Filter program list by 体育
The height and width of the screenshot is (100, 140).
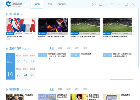pyautogui.click(x=60, y=48)
